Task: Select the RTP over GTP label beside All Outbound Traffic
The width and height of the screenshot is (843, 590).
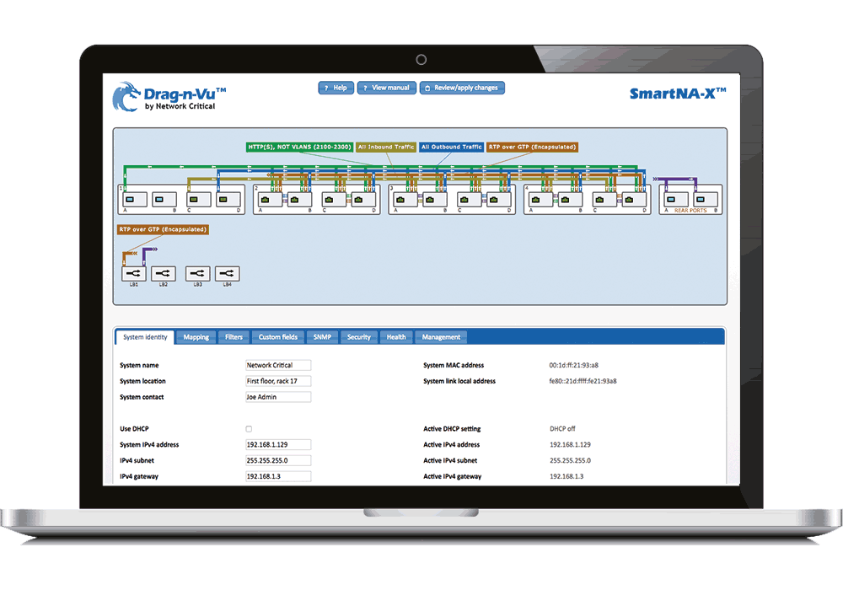Action: coord(532,147)
